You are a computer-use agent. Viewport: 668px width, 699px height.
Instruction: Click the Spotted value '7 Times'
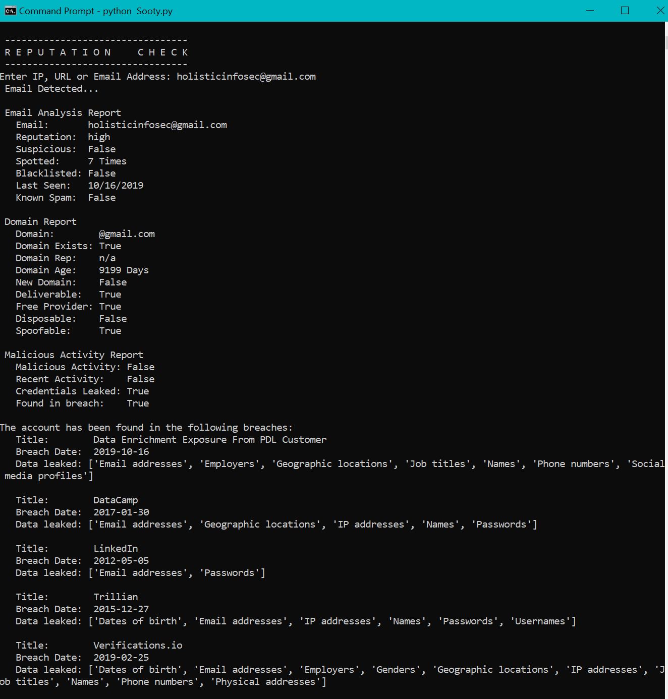pyautogui.click(x=107, y=161)
